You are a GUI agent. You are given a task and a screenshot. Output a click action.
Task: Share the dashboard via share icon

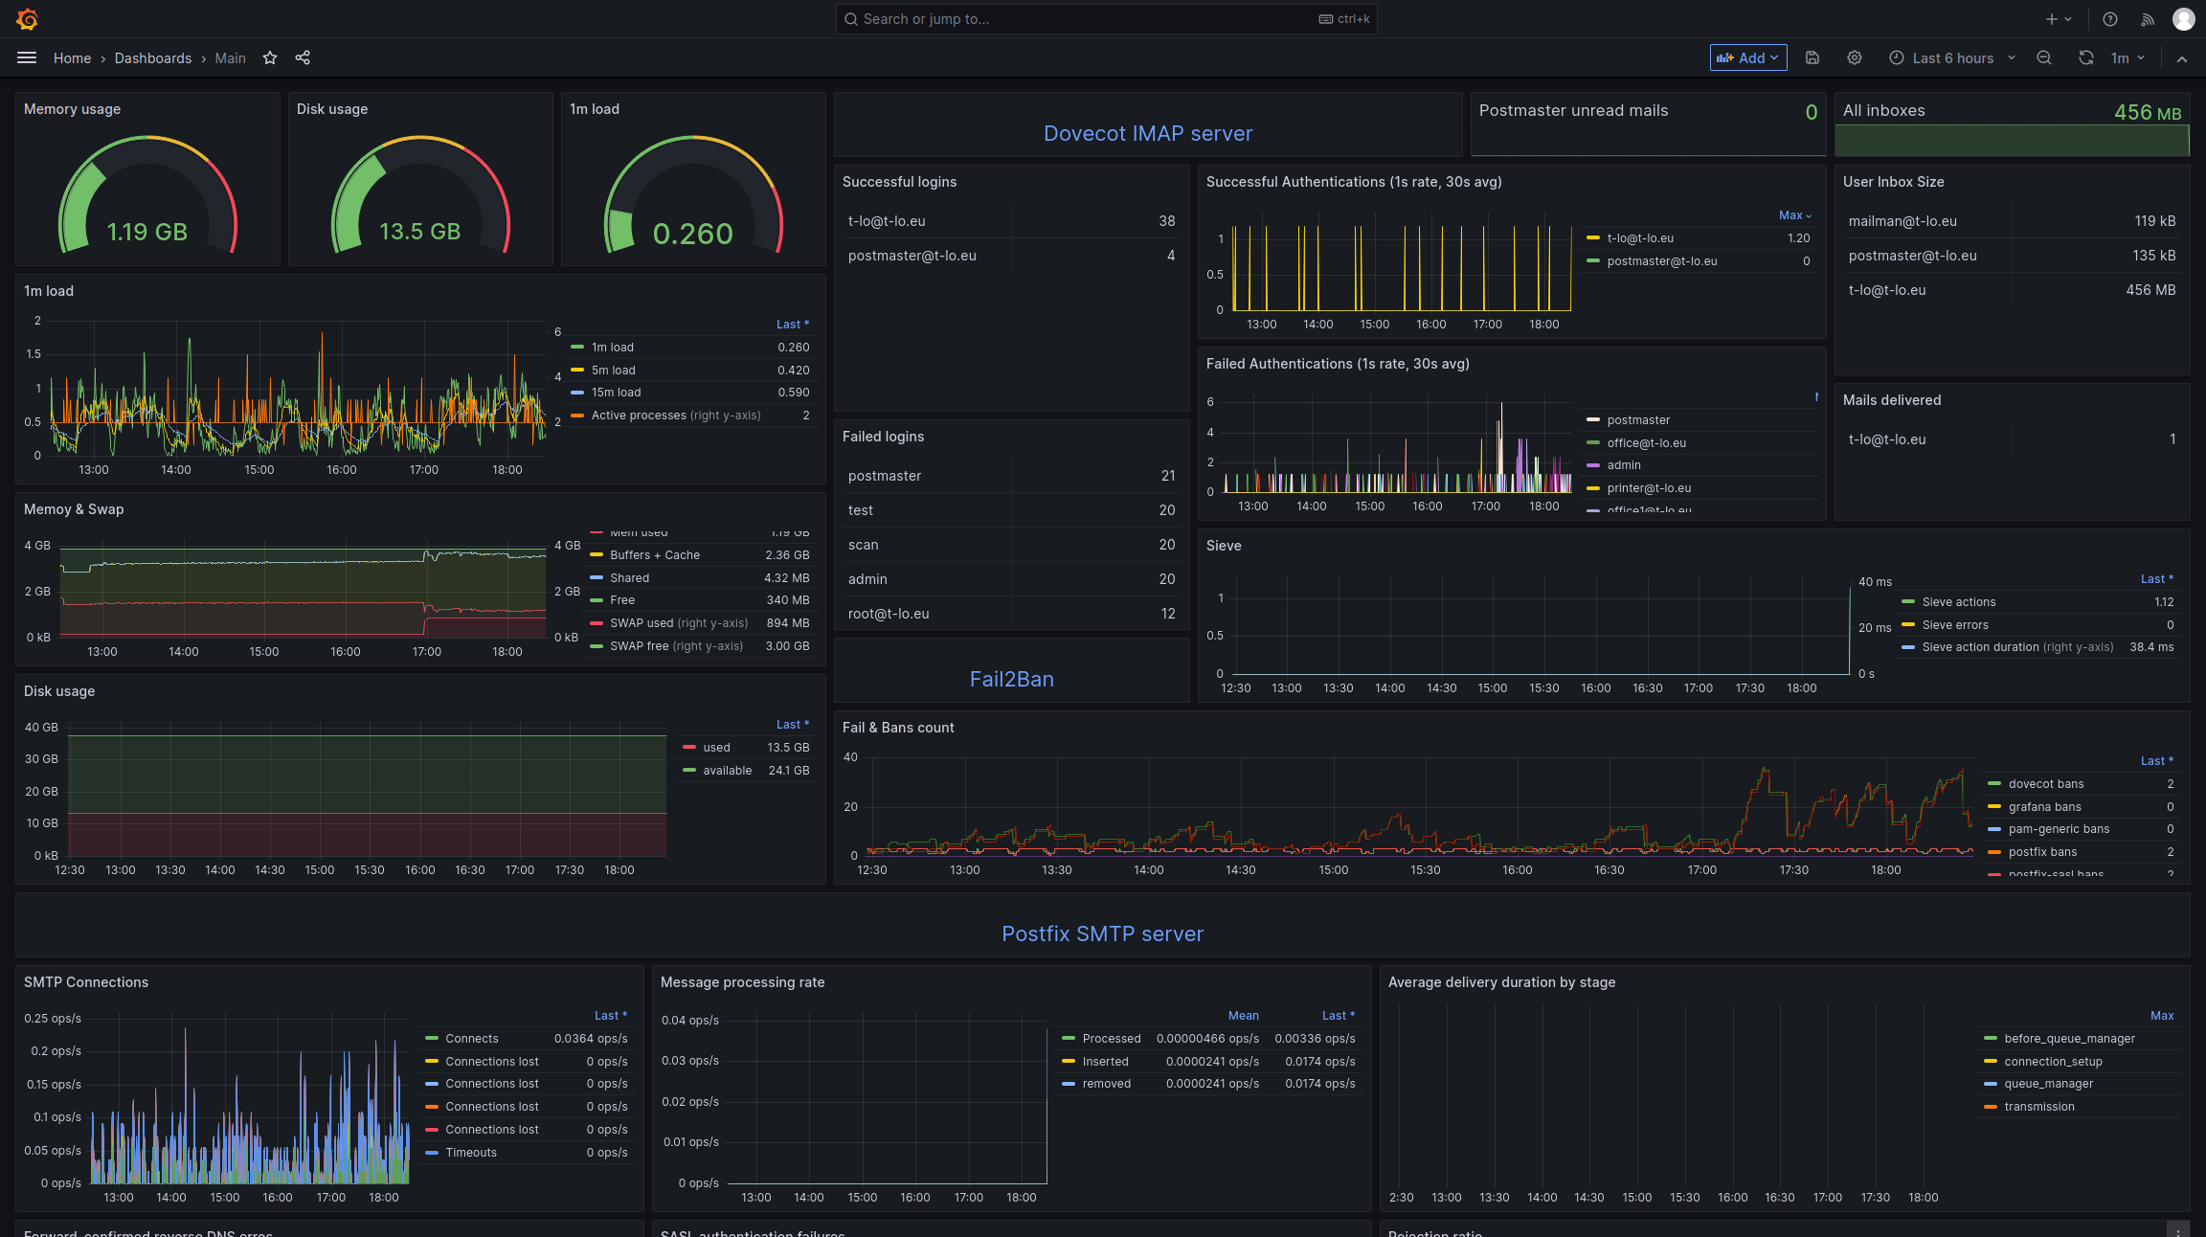(x=303, y=57)
